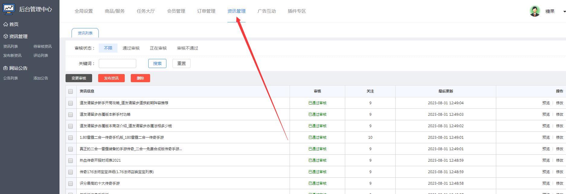Open 添加公告 in the sidebar

tap(40, 78)
